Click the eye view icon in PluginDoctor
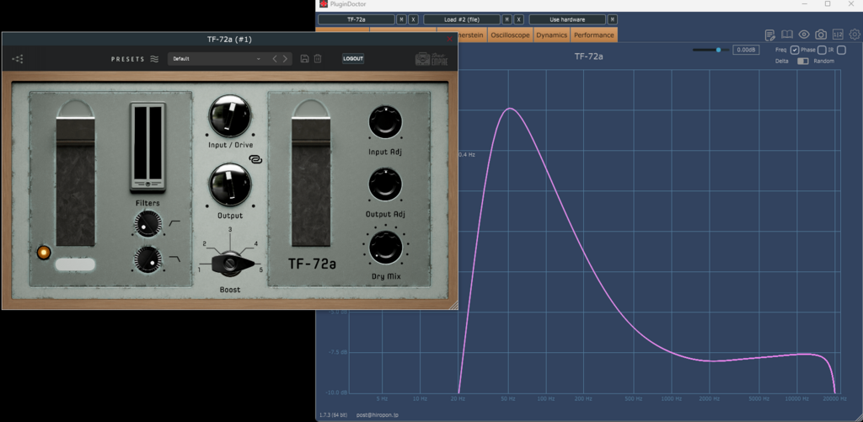The height and width of the screenshot is (422, 863). point(804,35)
